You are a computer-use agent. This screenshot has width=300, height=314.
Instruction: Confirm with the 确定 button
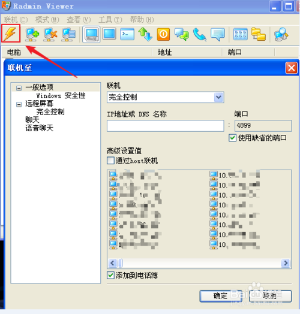[x=221, y=296]
